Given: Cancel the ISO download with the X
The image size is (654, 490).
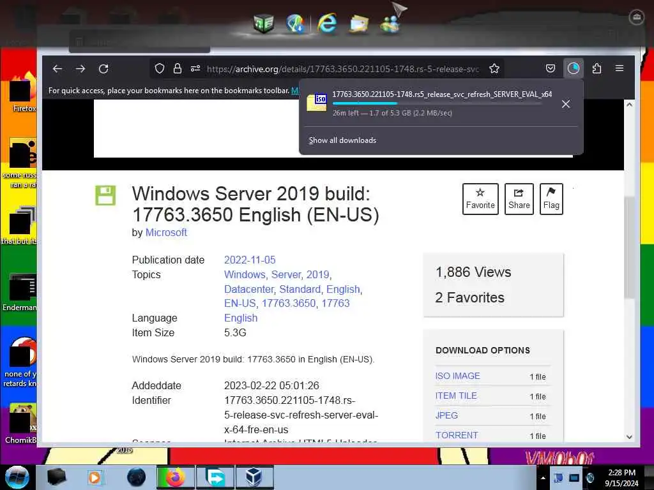Looking at the screenshot, I should (566, 104).
